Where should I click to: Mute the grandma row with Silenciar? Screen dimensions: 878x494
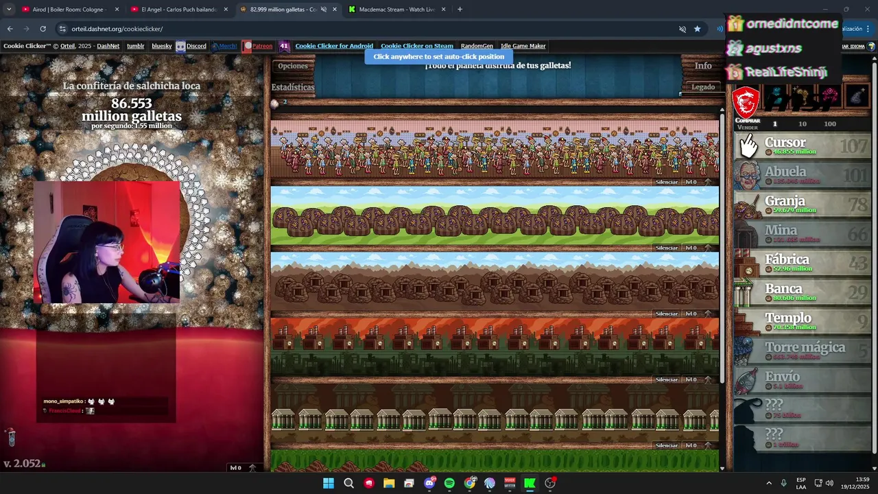click(x=667, y=182)
